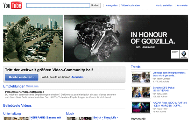Image resolution: width=191 pixels, height=120 pixels.
Task: Open the Video hochladen link
Action: pyautogui.click(x=131, y=5)
